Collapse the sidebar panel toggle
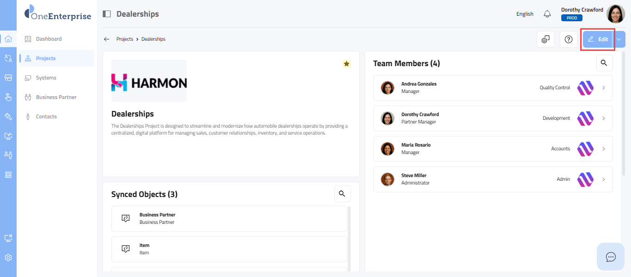The image size is (631, 277). click(x=107, y=14)
